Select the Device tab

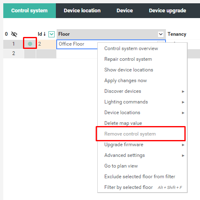click(x=125, y=11)
